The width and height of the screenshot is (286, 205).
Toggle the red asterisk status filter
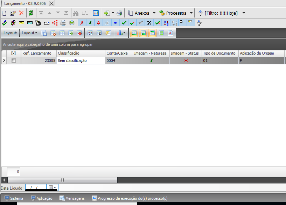click(x=98, y=23)
